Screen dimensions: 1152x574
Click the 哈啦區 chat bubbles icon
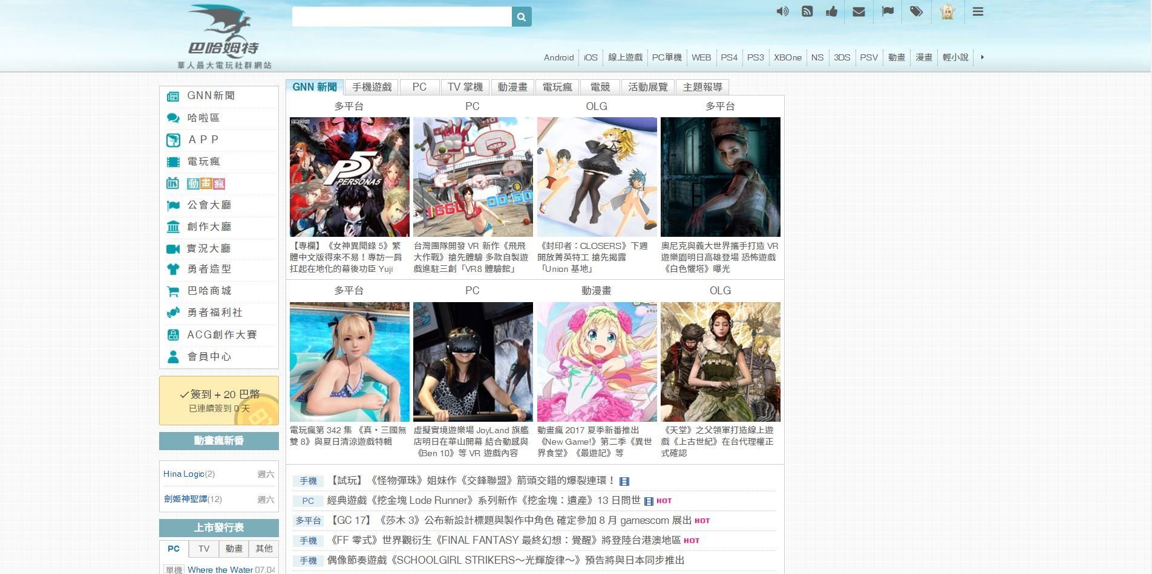pyautogui.click(x=173, y=118)
